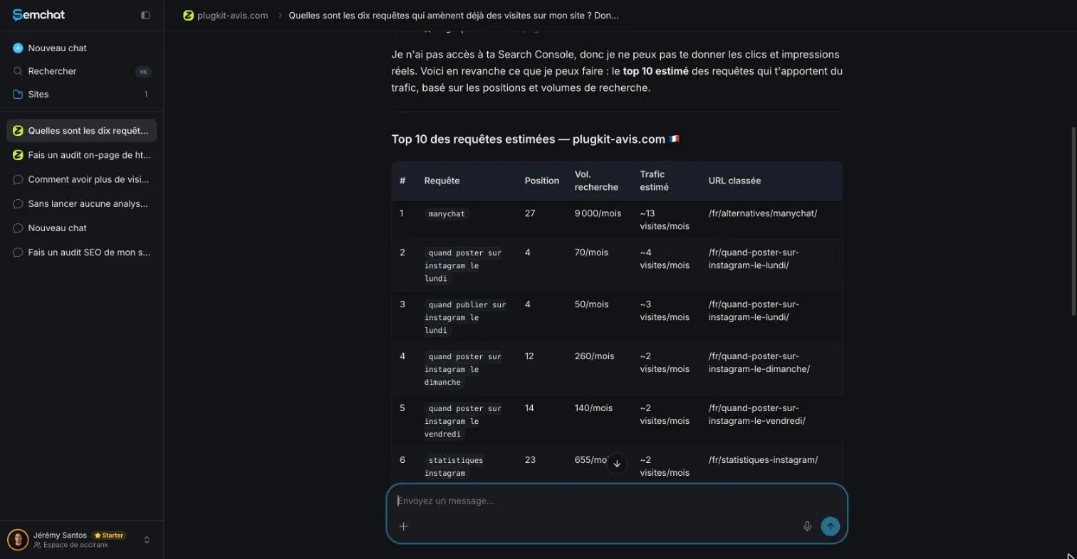The image size is (1077, 559).
Task: Open chat 'Sans lancer aucune analys...'
Action: [x=82, y=203]
